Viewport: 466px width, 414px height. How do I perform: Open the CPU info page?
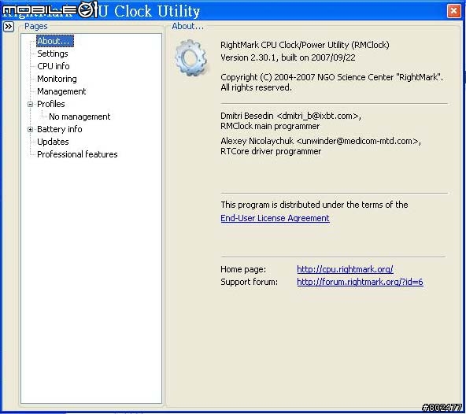[x=54, y=66]
